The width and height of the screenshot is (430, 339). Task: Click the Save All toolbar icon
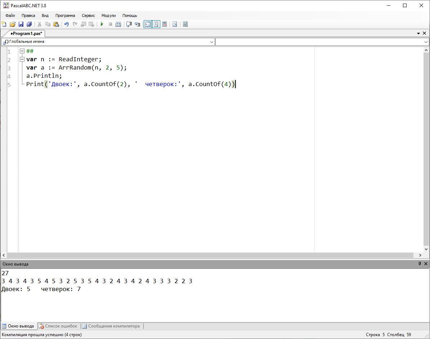[x=29, y=24]
